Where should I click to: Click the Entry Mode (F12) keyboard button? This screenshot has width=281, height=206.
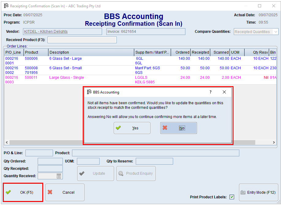[258, 193]
